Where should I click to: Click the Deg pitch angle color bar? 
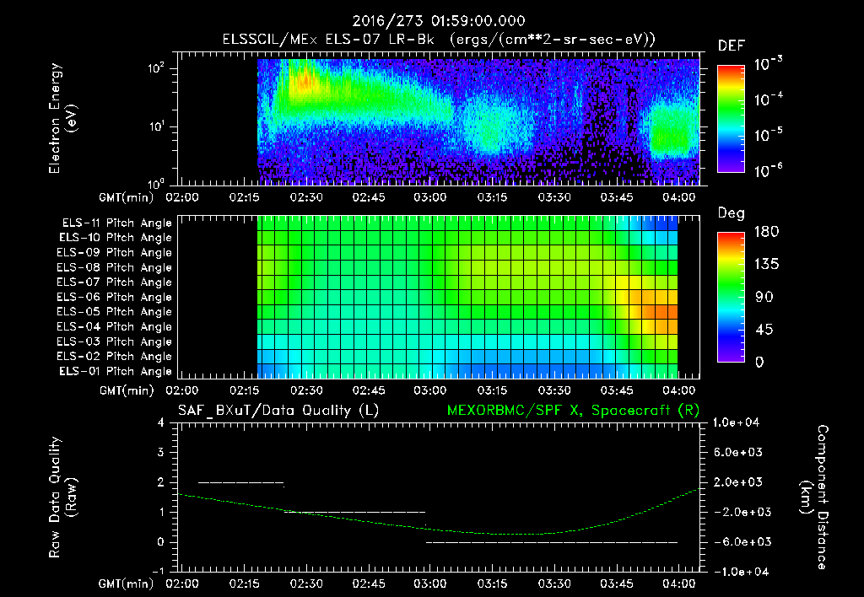point(731,297)
